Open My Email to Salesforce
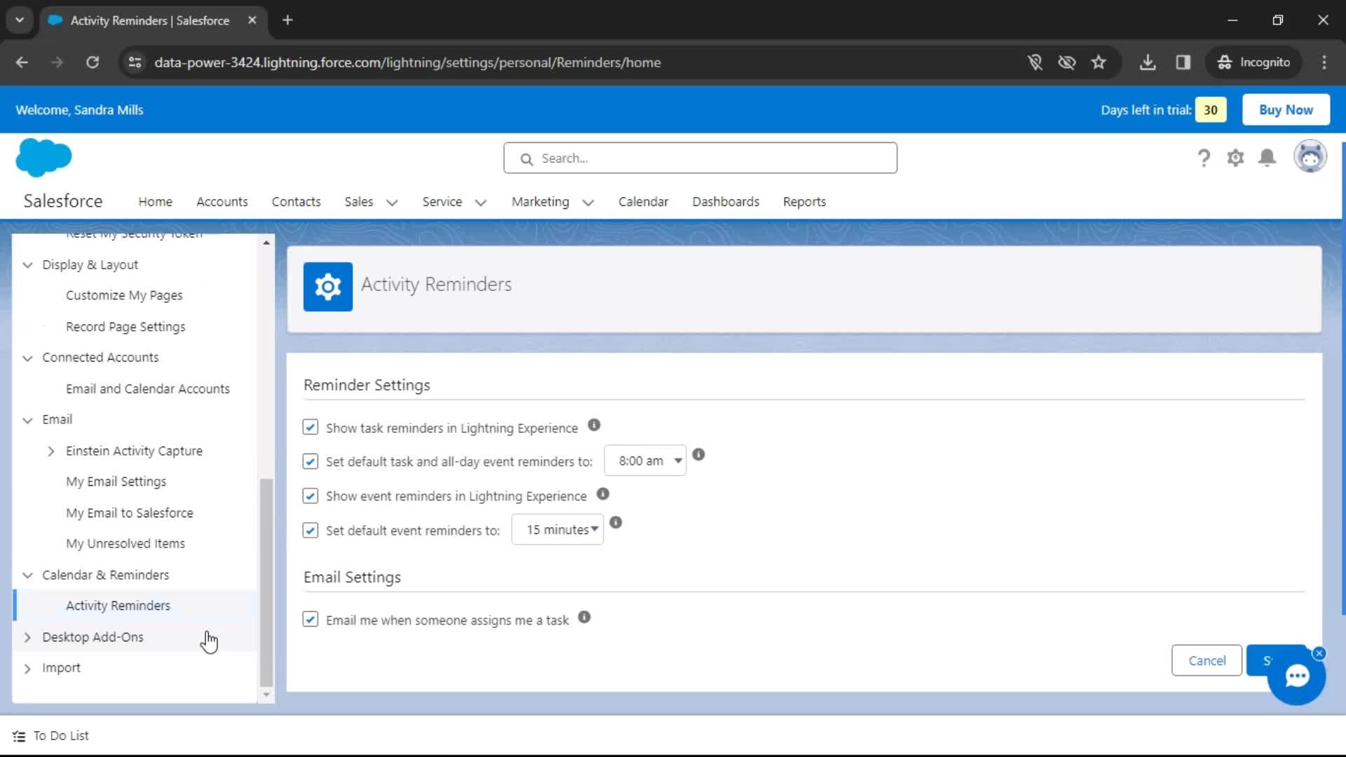 (130, 513)
